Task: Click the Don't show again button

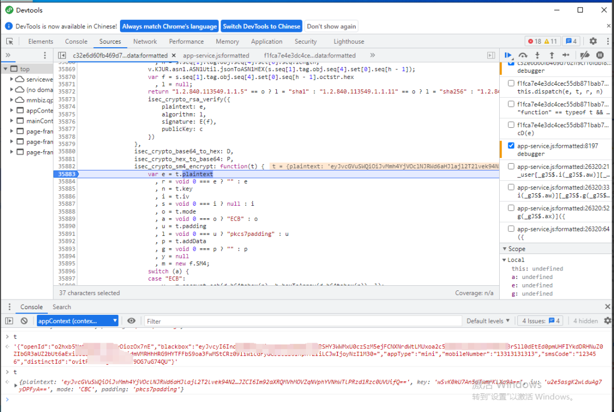Action: [331, 26]
